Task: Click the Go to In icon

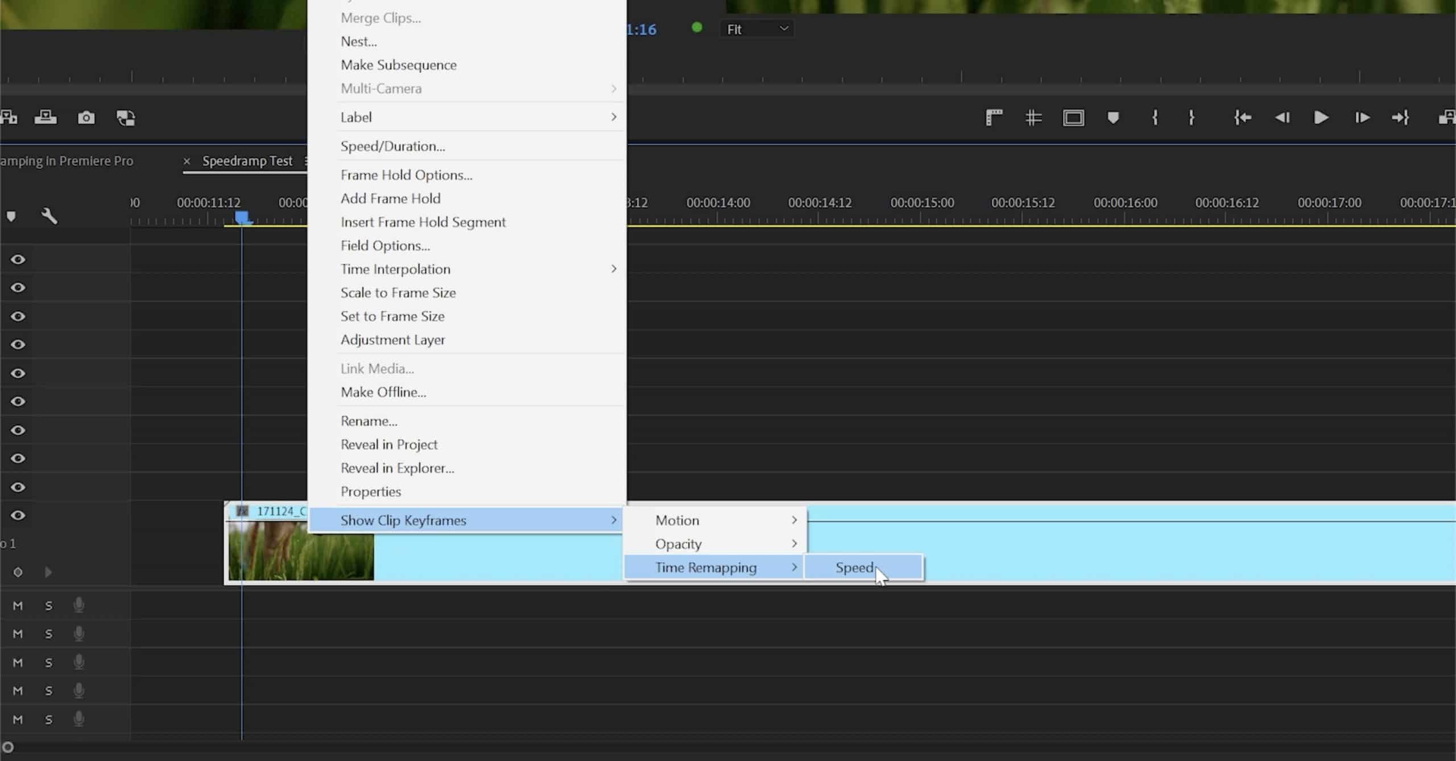Action: click(1242, 118)
